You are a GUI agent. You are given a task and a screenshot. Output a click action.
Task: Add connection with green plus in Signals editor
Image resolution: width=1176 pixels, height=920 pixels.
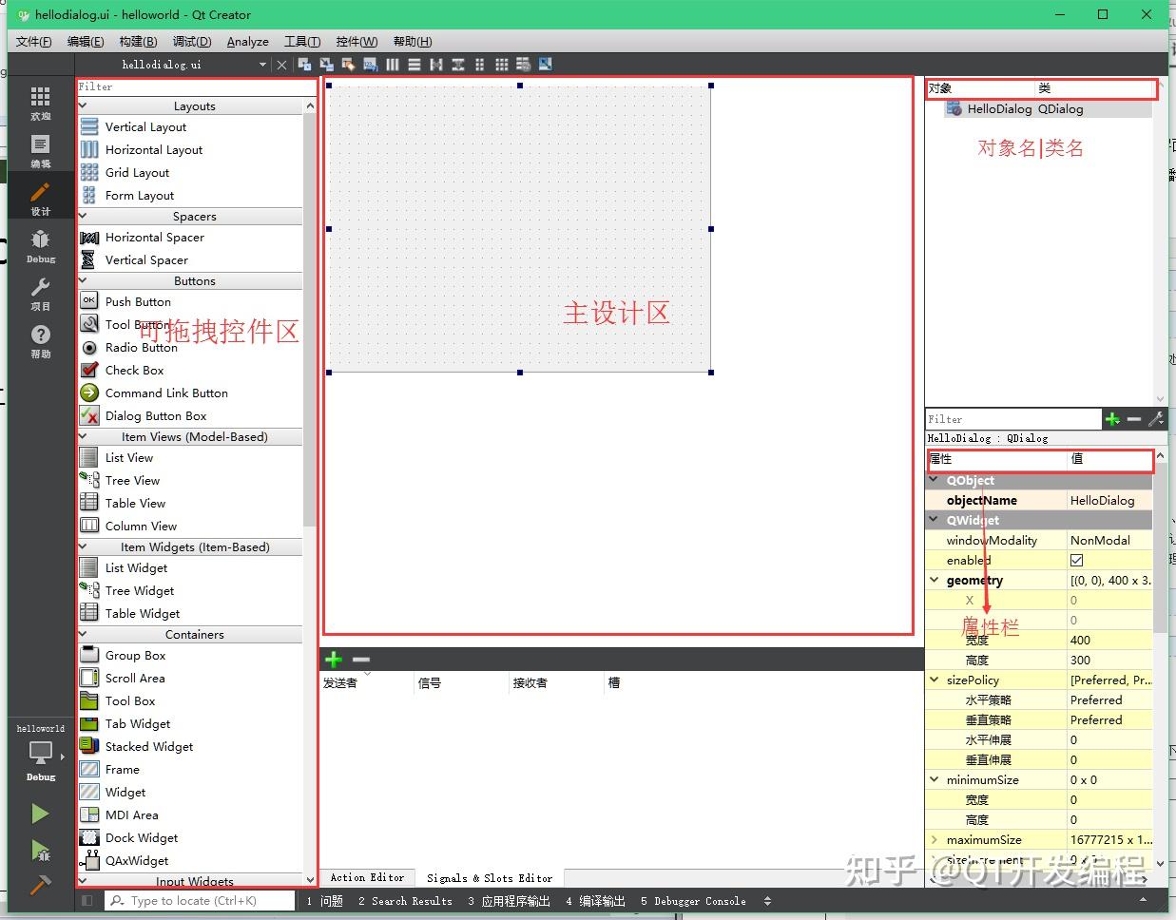(334, 658)
